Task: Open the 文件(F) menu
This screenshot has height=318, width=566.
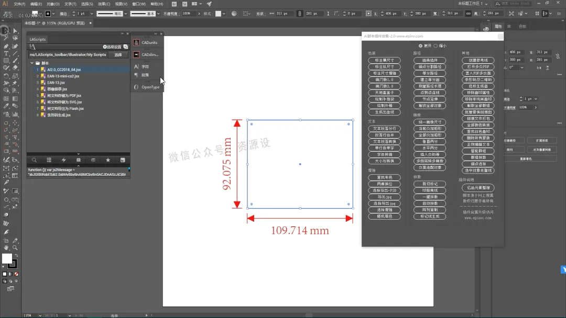Action: point(19,4)
